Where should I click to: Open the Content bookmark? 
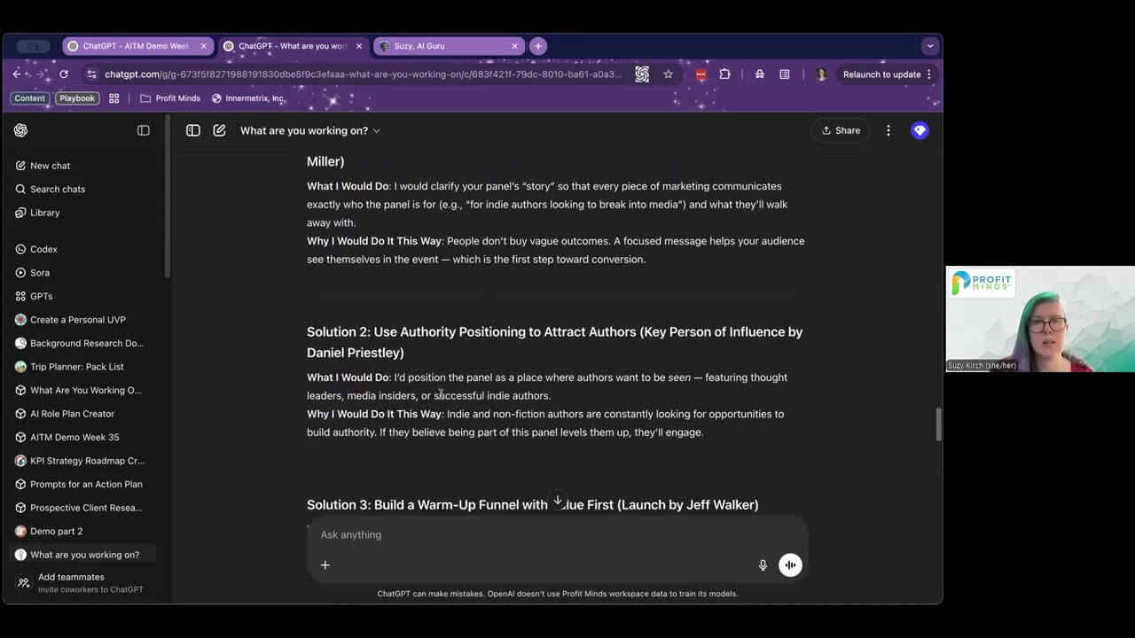coord(29,98)
